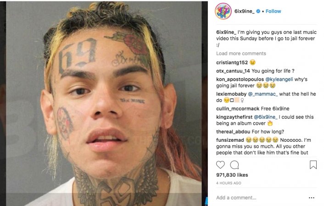Click the mugshot photo in the post
This screenshot has height=206, width=324.
tap(104, 104)
